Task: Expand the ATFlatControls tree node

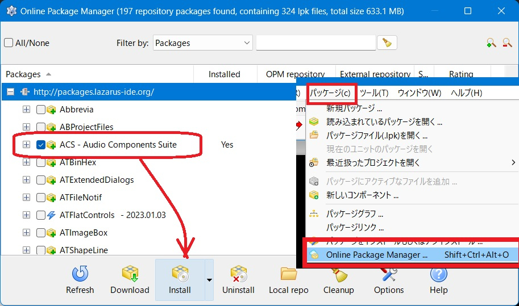Action: click(x=27, y=215)
